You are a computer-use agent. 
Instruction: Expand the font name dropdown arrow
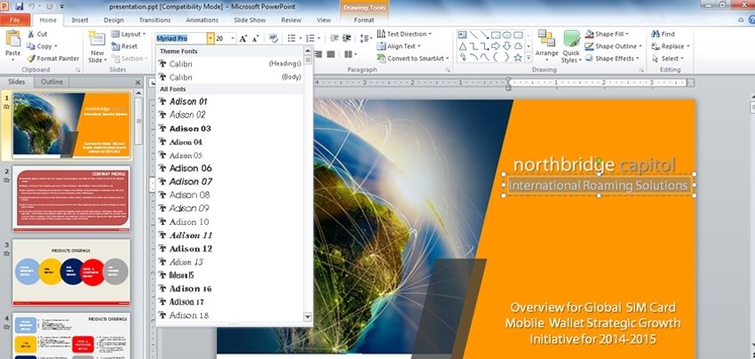coord(211,38)
